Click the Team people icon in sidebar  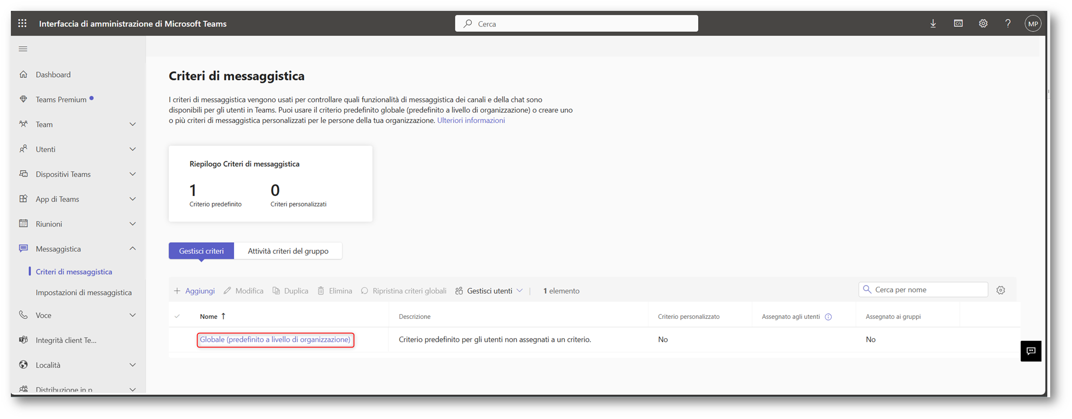click(23, 124)
